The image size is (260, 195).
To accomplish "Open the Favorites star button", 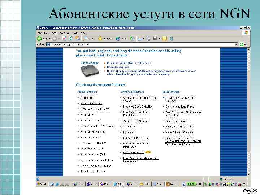I will pyautogui.click(x=105, y=39).
